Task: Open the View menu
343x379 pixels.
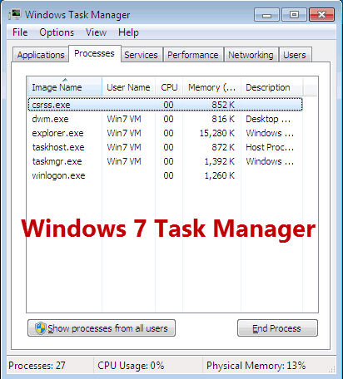Action: point(96,32)
